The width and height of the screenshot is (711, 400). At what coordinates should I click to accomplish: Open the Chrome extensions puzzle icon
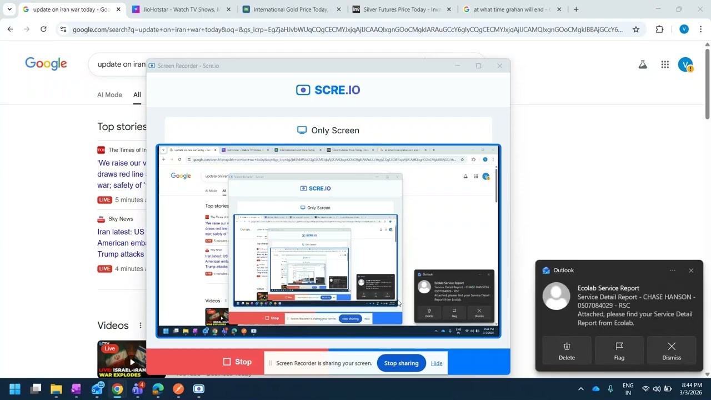coord(659,29)
